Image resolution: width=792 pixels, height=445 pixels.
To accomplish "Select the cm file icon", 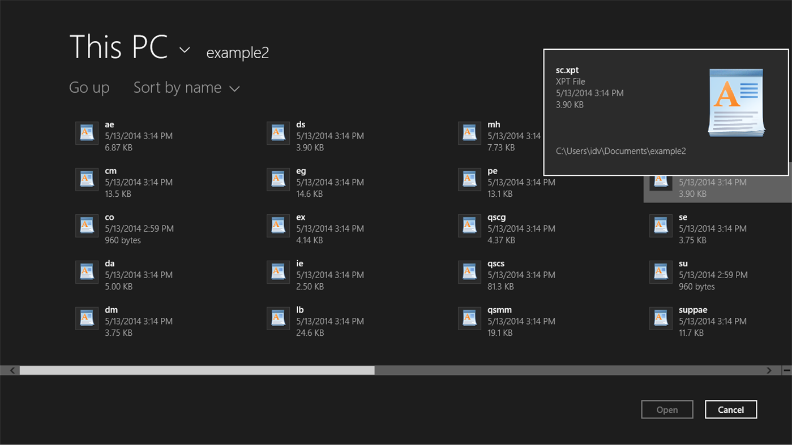I will coord(87,179).
